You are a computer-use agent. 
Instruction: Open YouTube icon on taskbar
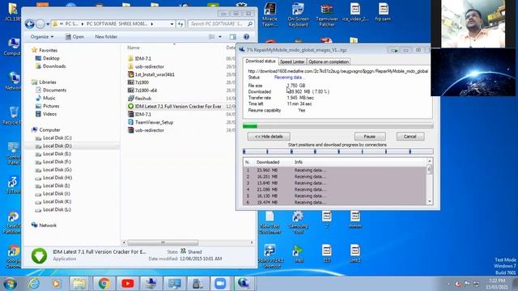click(128, 284)
